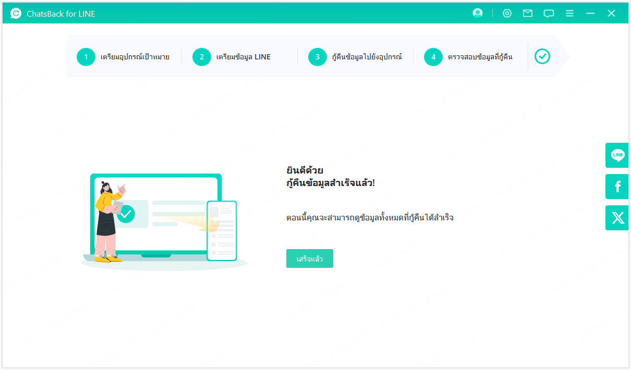Screen dimensions: 631x370
Task: Open the target settings icon in title bar
Action: tap(507, 14)
